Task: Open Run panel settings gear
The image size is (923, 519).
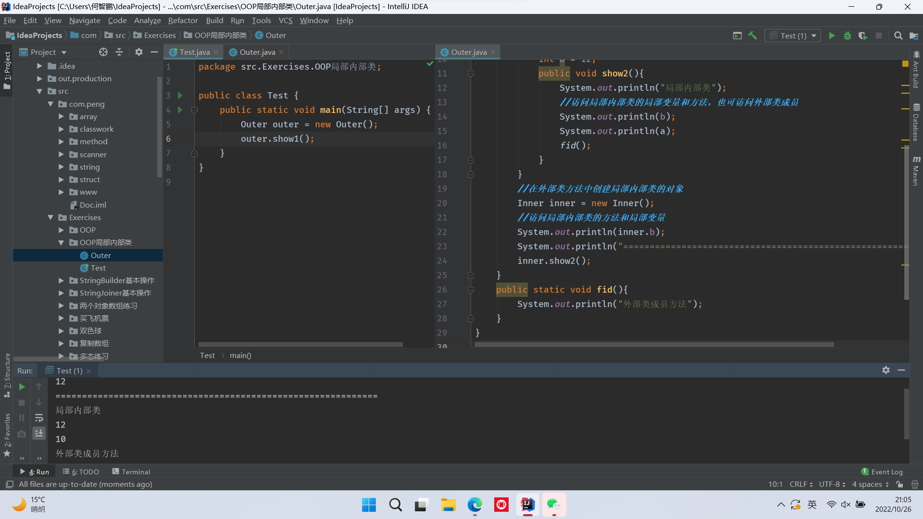Action: (886, 370)
